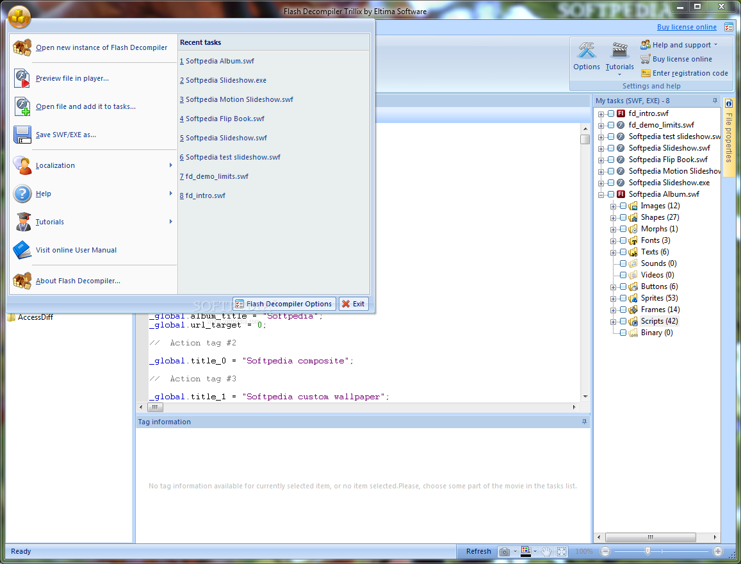This screenshot has width=741, height=564.
Task: Click the options icon next to Buy license link
Action: click(728, 28)
